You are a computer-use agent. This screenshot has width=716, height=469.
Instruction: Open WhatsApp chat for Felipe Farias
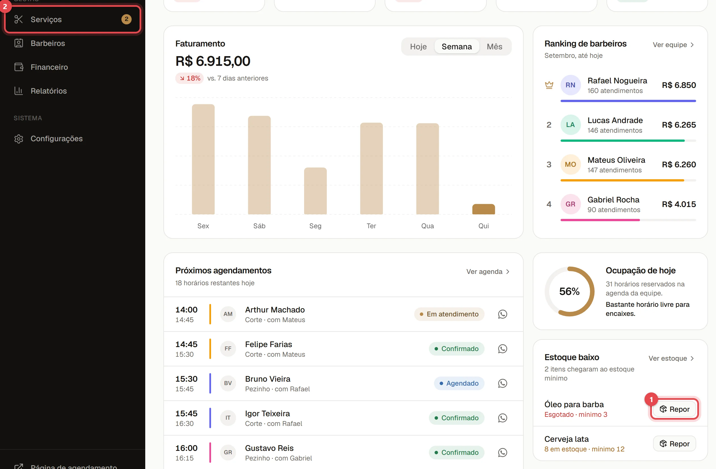click(x=502, y=349)
